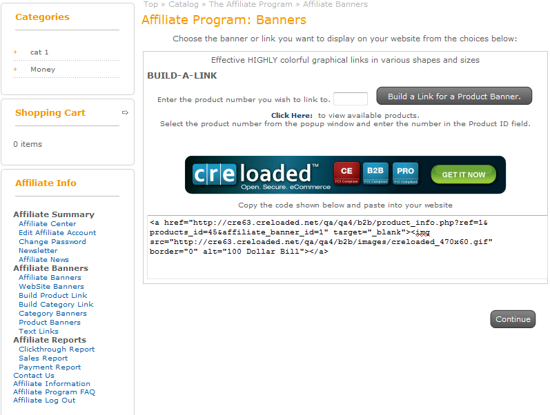Open the Money category

[43, 70]
